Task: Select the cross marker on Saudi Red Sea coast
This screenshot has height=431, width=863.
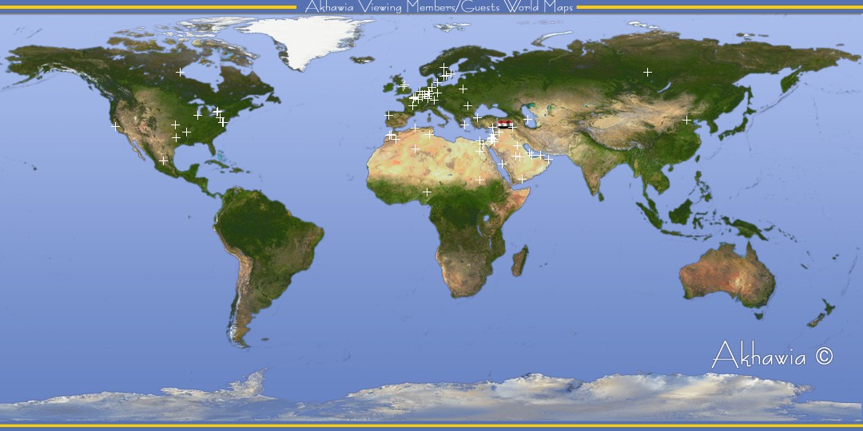Action: point(502,164)
